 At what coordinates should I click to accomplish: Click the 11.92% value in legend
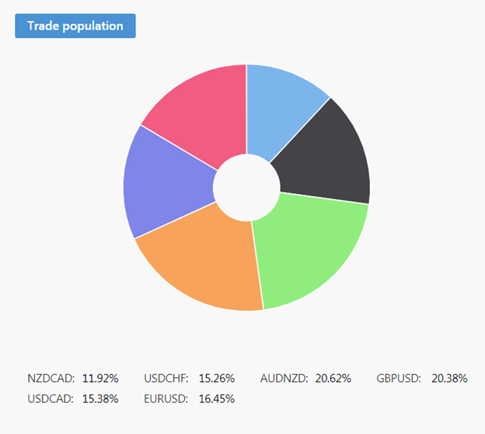[x=100, y=379]
